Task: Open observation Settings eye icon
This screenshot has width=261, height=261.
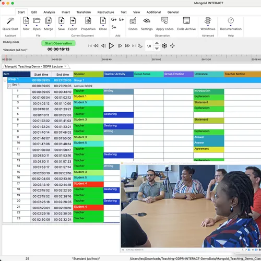Action: 147,21
